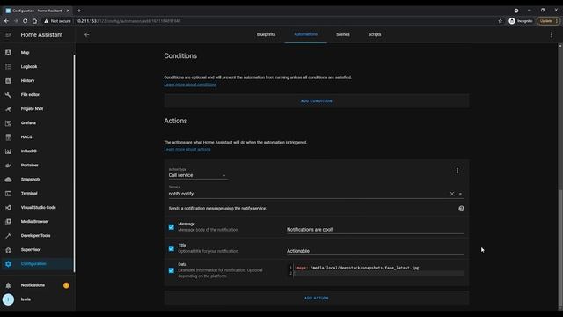The width and height of the screenshot is (563, 317).
Task: Open the Grafana icon
Action: click(x=8, y=123)
